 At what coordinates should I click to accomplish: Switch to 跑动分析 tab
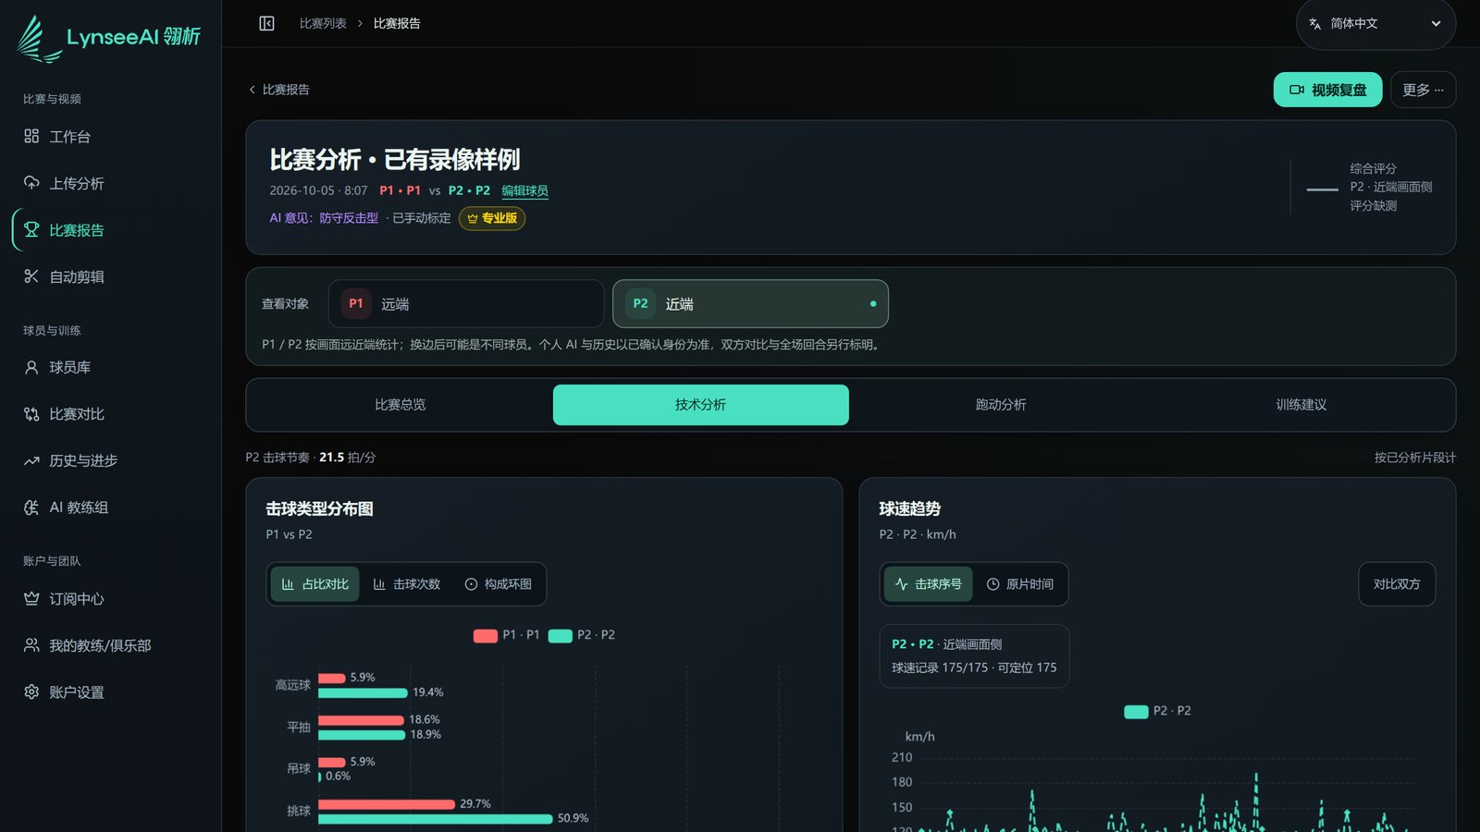1001,405
